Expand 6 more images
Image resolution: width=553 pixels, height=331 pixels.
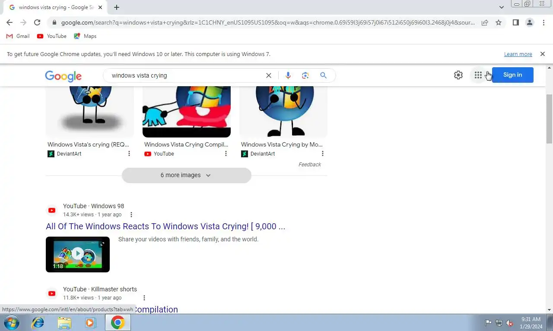click(186, 175)
